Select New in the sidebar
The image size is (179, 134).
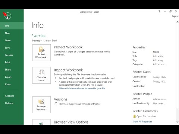pyautogui.click(x=12, y=33)
